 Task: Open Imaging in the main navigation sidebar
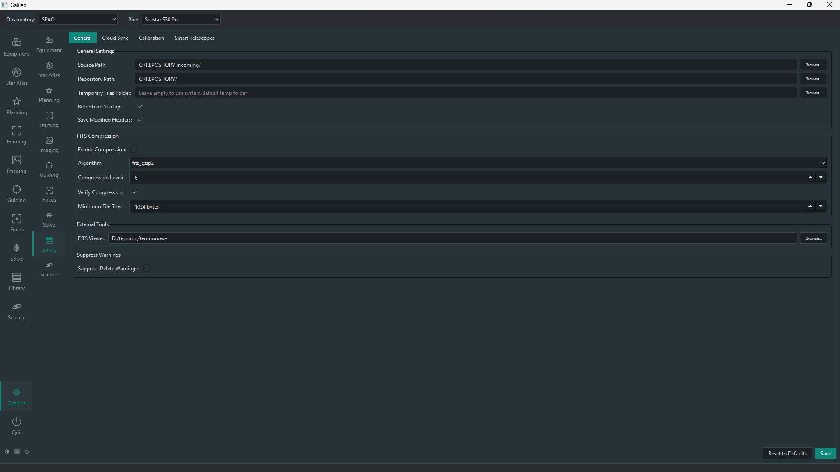pyautogui.click(x=17, y=164)
